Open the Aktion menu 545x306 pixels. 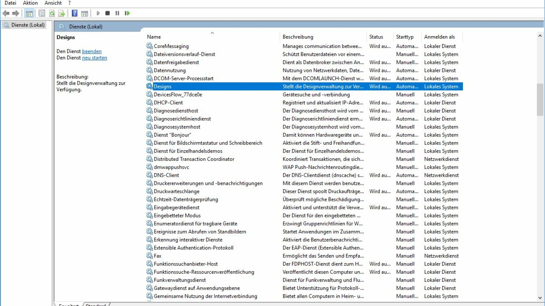[x=30, y=3]
